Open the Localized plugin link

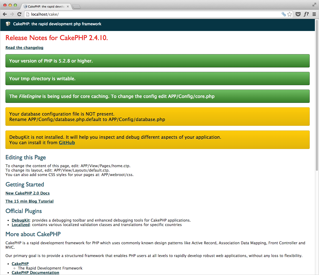pos(21,225)
